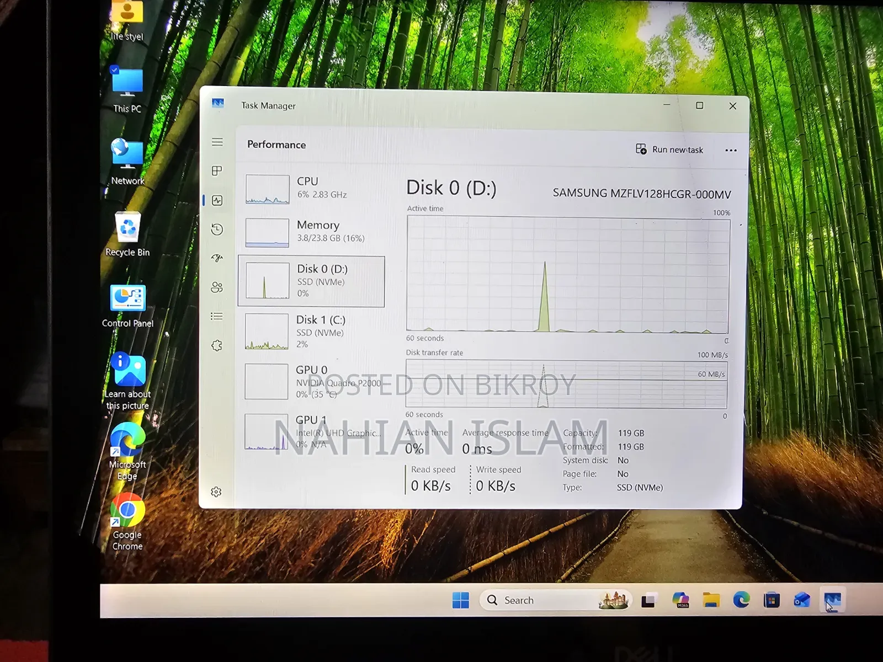Open Microsoft Edge on taskbar
Screen dimensions: 883x662
tap(741, 600)
